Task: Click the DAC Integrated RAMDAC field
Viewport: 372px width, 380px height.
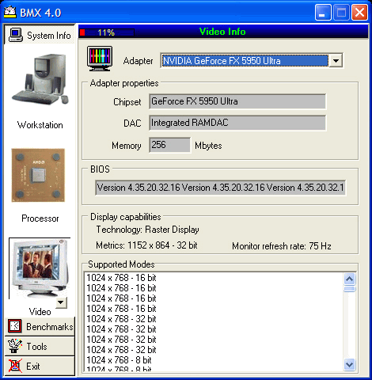Action: pyautogui.click(x=237, y=123)
